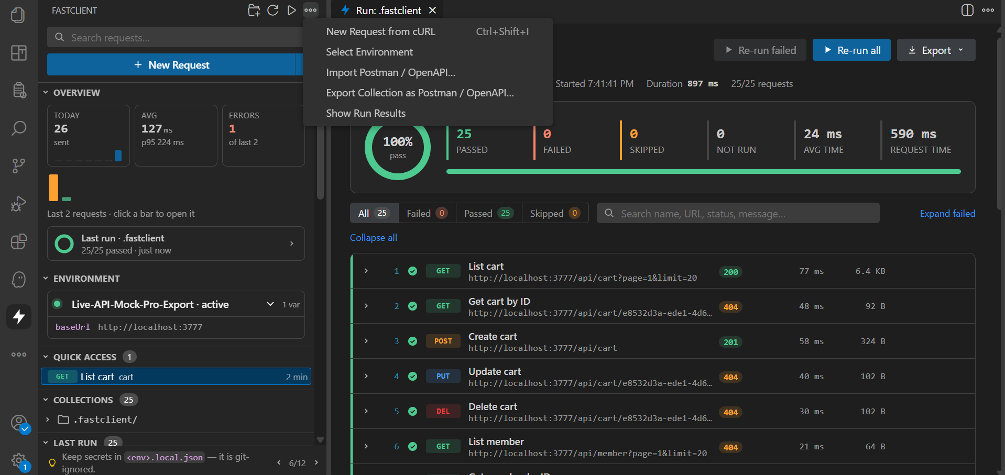Choose Show Run Results entry

(428, 113)
